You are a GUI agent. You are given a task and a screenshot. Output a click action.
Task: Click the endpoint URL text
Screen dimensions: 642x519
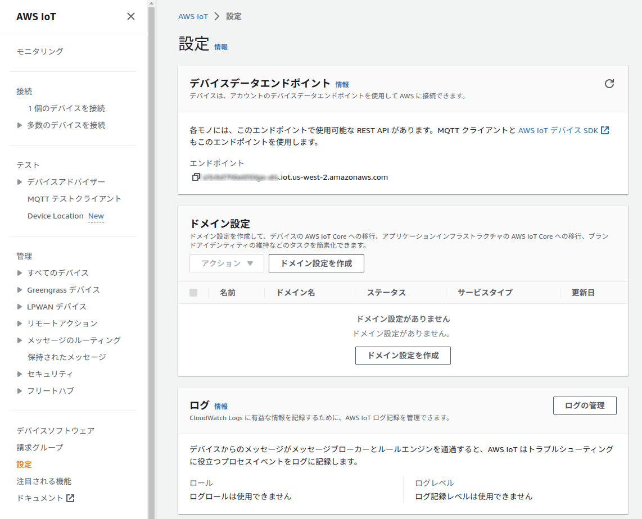[296, 177]
